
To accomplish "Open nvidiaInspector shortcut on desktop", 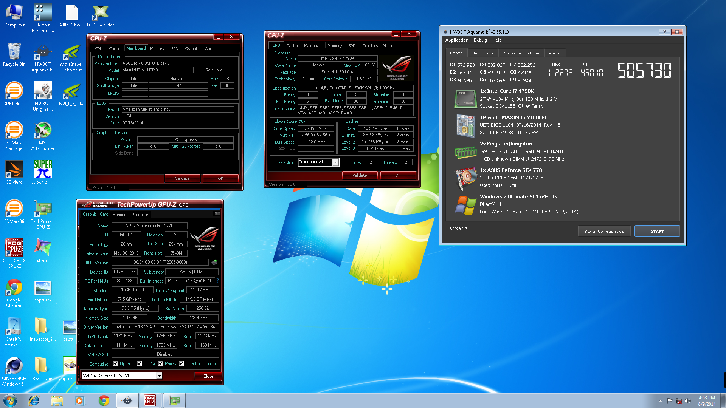I will click(71, 59).
